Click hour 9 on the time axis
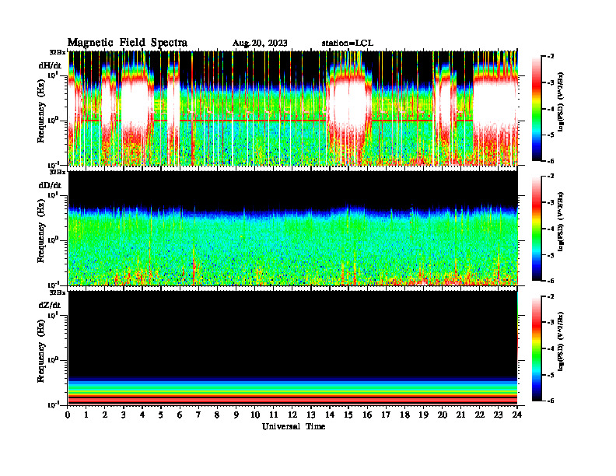 (236, 415)
